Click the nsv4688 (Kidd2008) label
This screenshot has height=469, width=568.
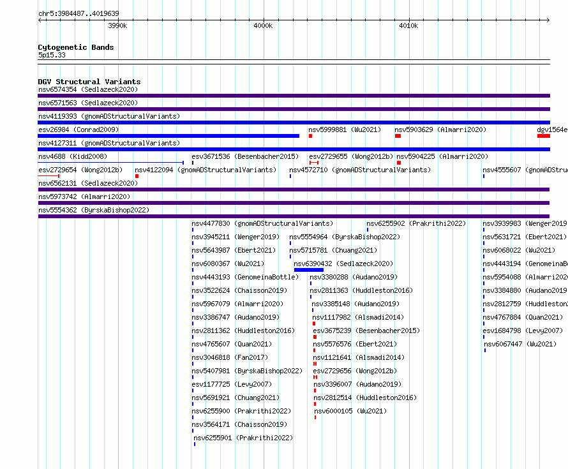pyautogui.click(x=73, y=156)
